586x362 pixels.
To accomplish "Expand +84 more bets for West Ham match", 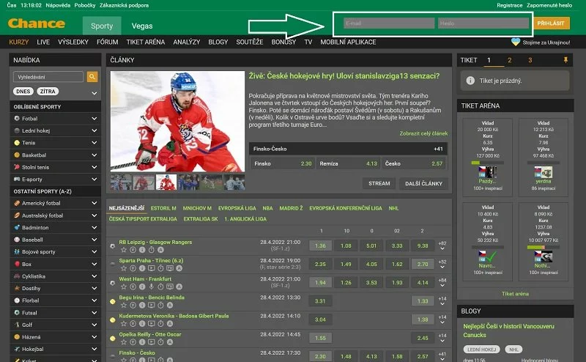I will click(x=442, y=283).
